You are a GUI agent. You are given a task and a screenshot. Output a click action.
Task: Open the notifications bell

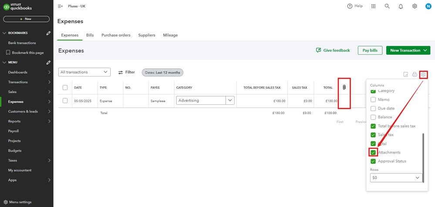pos(401,6)
